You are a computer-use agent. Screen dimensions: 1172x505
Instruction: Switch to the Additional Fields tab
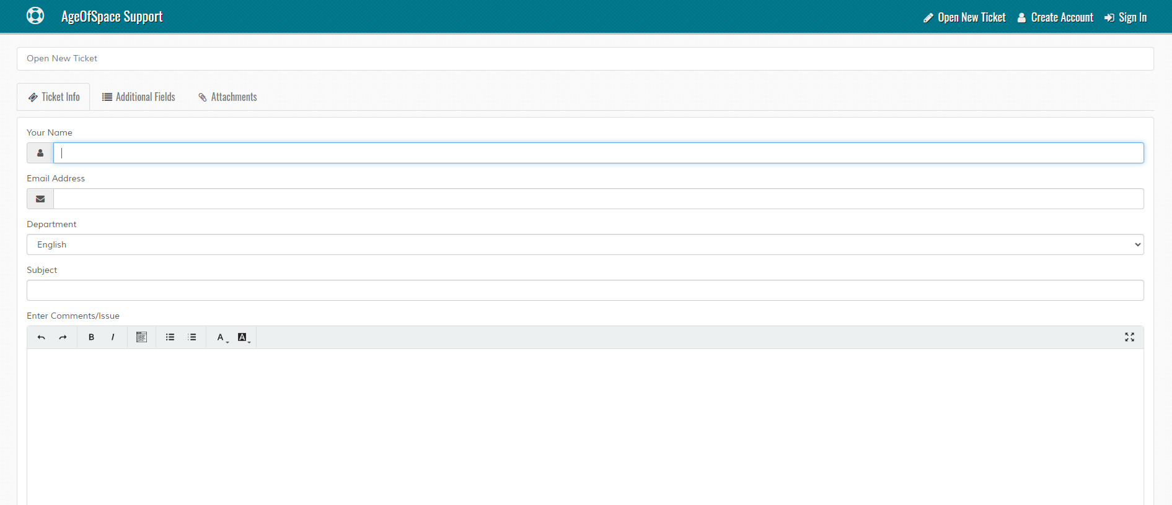pos(139,97)
